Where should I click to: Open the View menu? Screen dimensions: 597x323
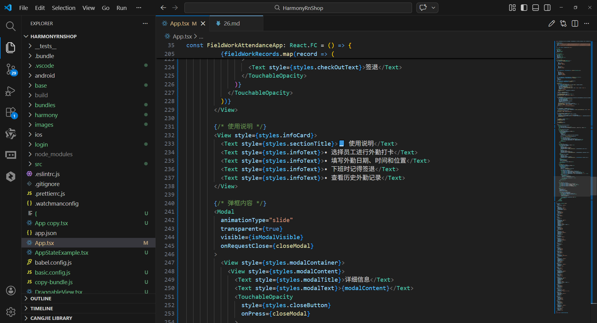click(89, 8)
